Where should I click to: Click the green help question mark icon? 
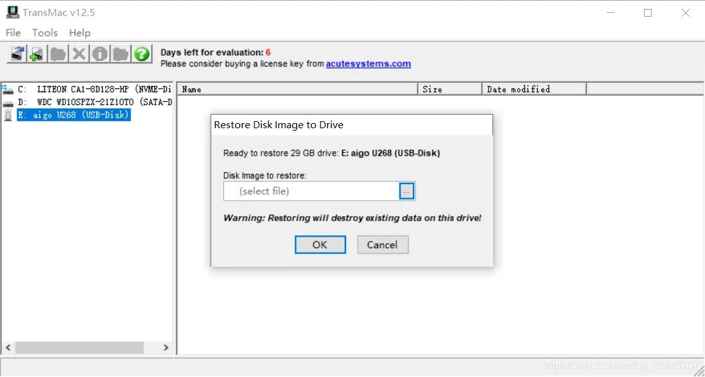[x=142, y=54]
